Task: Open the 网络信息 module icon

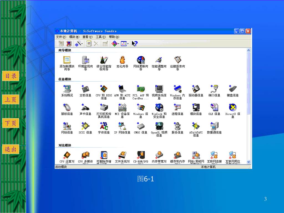Action: [x=67, y=126]
